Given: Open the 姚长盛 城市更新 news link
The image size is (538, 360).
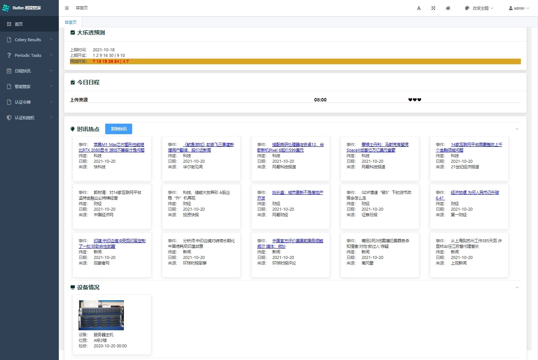Looking at the screenshot, I should point(290,195).
